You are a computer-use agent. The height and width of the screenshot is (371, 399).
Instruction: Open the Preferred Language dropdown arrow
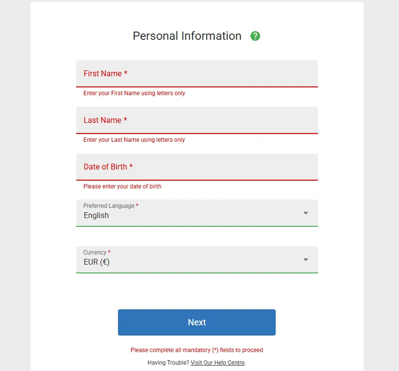(306, 213)
